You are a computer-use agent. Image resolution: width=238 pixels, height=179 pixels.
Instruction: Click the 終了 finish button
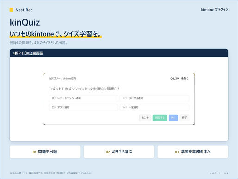(x=184, y=118)
